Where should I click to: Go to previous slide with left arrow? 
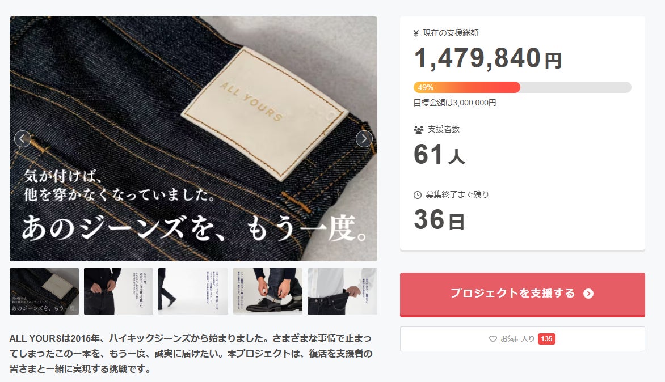(23, 138)
